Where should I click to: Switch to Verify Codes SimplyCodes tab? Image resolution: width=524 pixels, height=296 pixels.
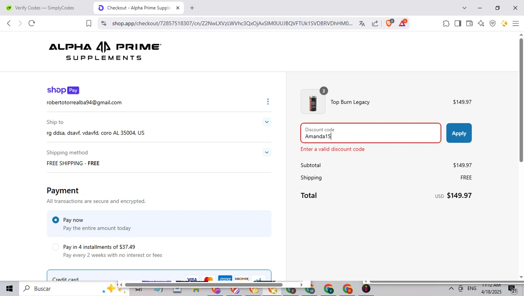click(44, 8)
